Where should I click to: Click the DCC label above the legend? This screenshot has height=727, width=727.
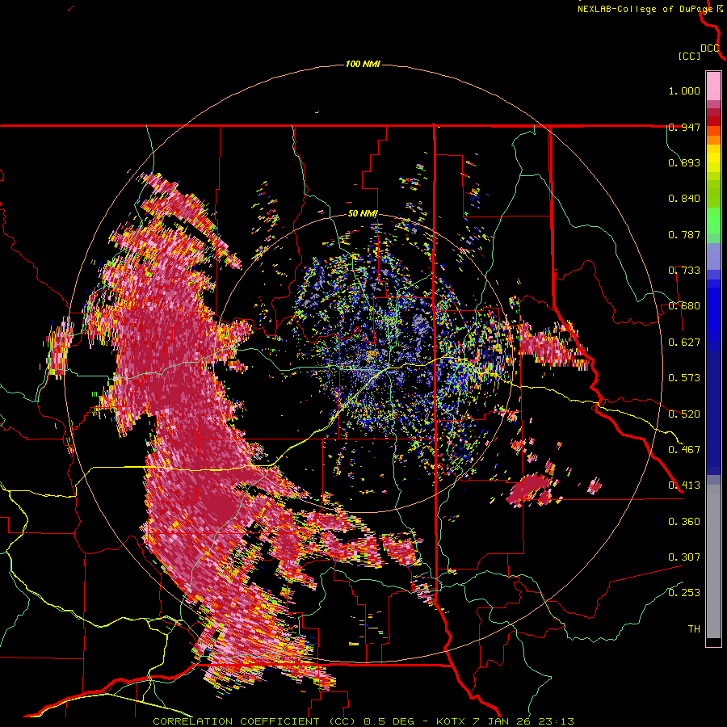tap(709, 48)
